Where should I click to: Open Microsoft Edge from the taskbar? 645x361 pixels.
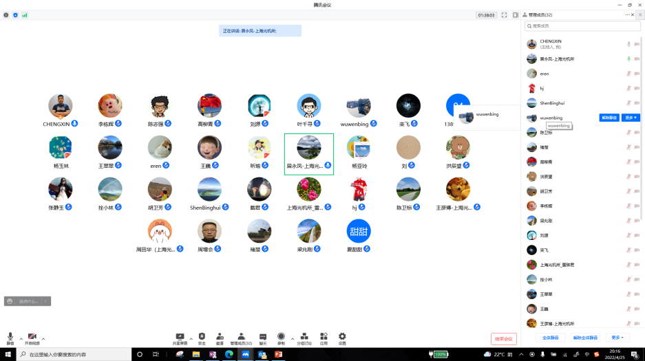click(229, 354)
